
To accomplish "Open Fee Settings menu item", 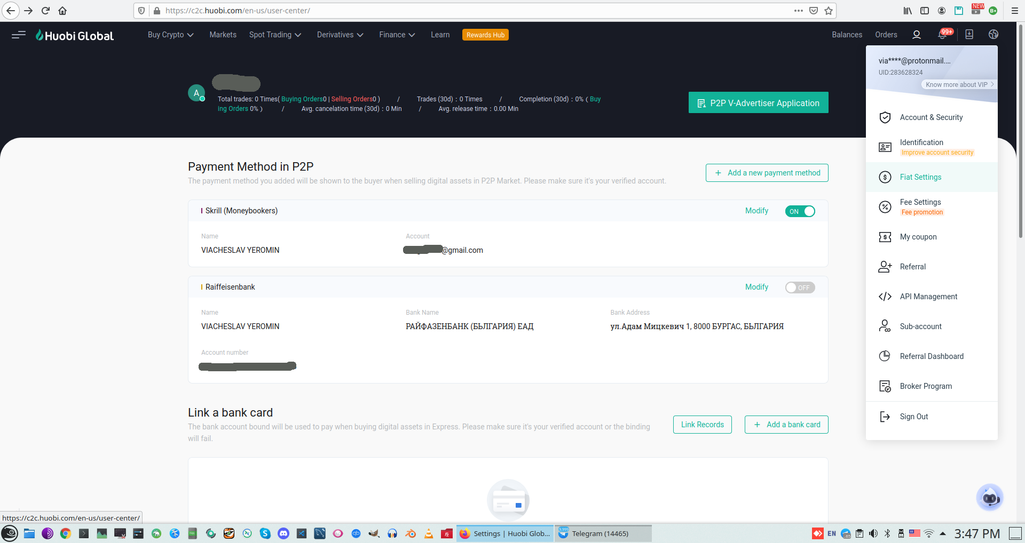I will pyautogui.click(x=932, y=206).
